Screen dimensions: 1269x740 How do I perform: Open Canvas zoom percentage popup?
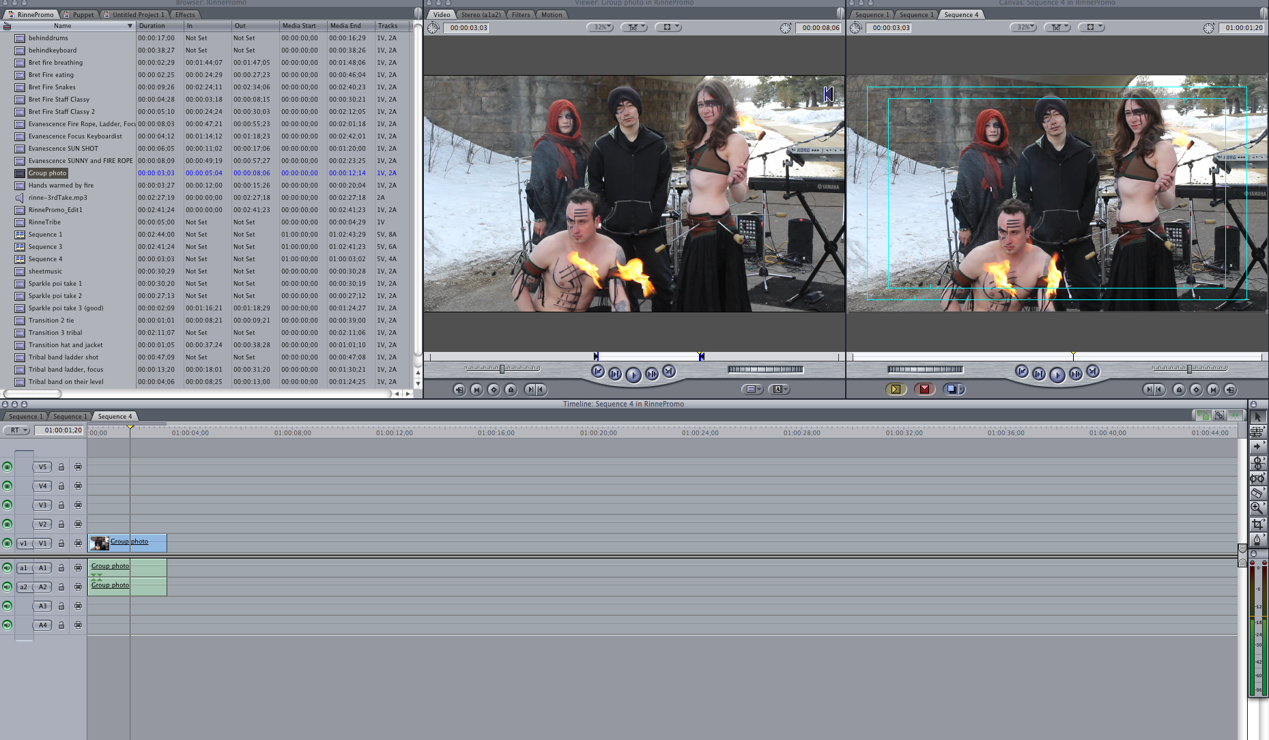[x=1023, y=27]
